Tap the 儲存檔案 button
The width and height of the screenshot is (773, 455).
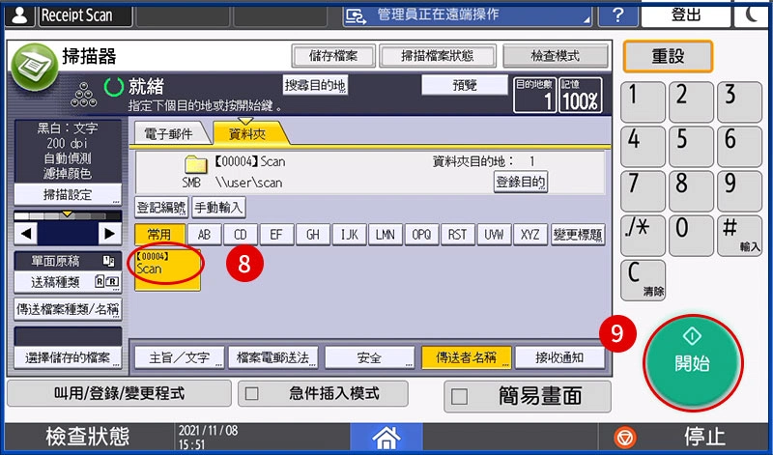pyautogui.click(x=333, y=56)
